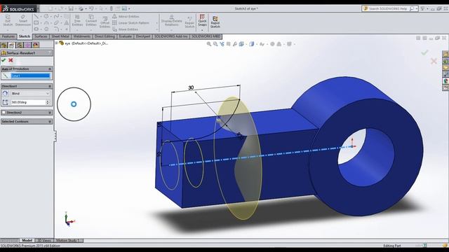
Task: Collapse the Direction1 section
Action: click(50, 86)
